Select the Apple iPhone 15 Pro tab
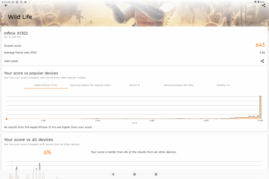 click(x=46, y=85)
